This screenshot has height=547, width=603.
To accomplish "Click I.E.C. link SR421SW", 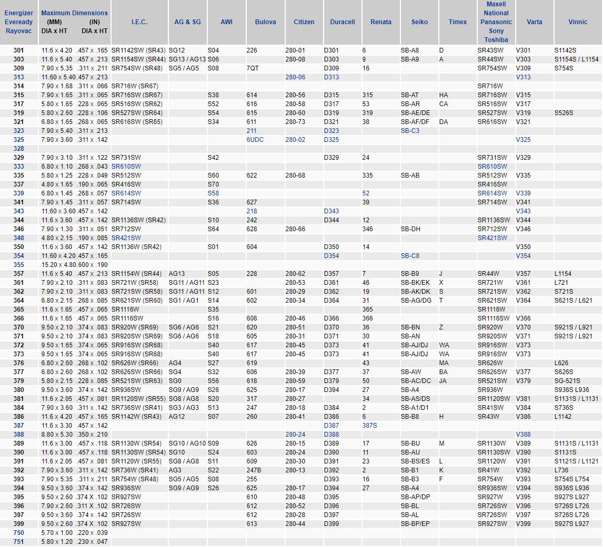I will pos(126,238).
